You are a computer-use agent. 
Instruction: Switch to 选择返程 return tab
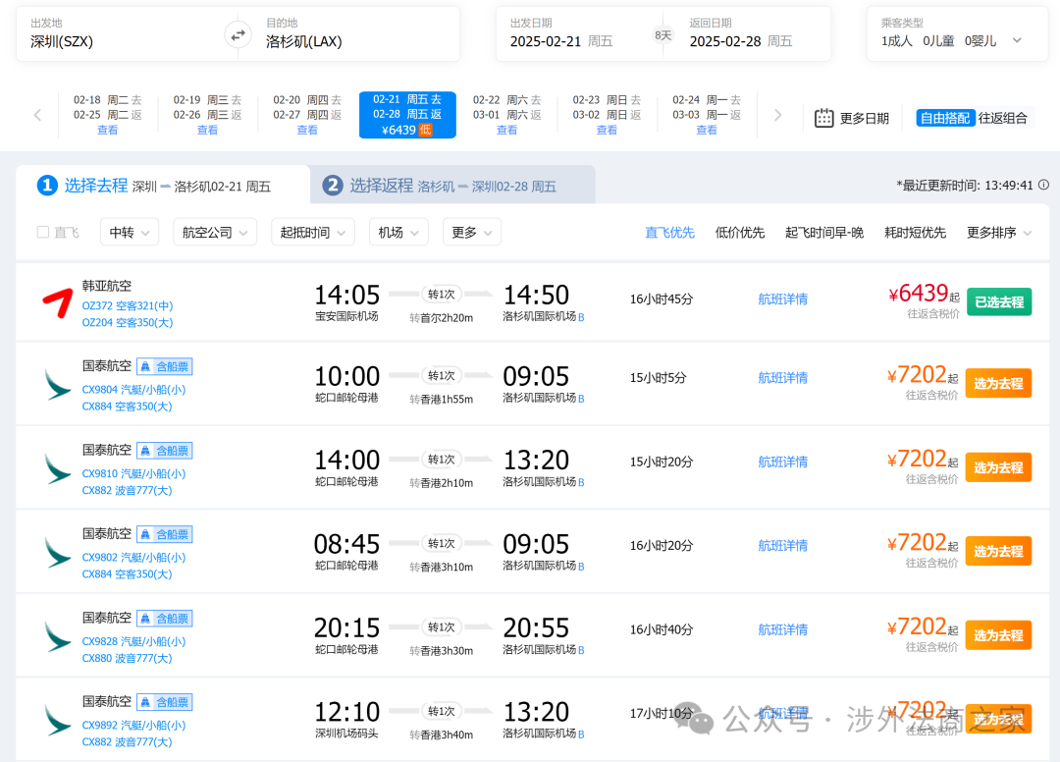[x=452, y=185]
